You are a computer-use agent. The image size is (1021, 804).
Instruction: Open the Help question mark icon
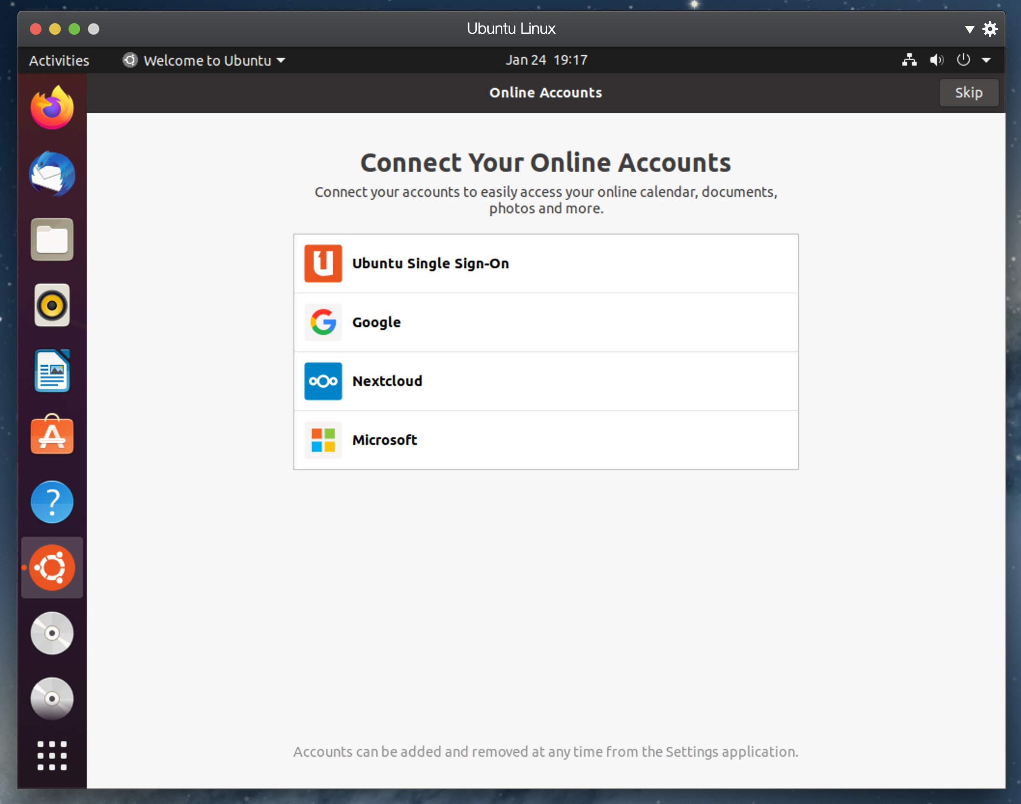(52, 502)
